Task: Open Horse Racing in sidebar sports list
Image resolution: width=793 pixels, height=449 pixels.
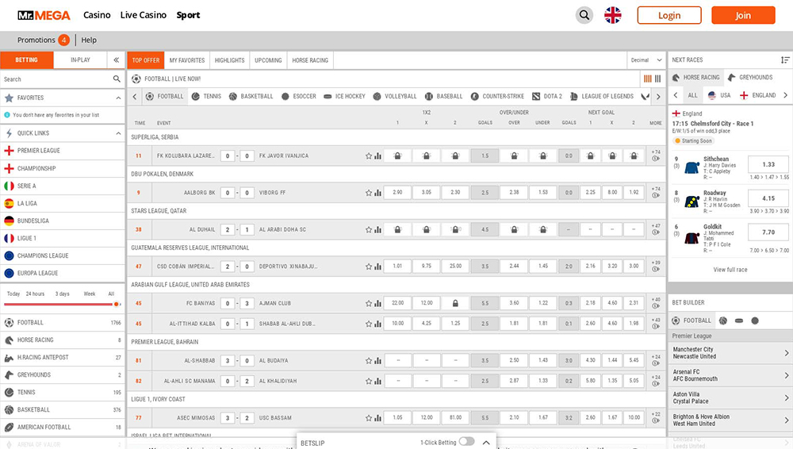Action: 62,340
